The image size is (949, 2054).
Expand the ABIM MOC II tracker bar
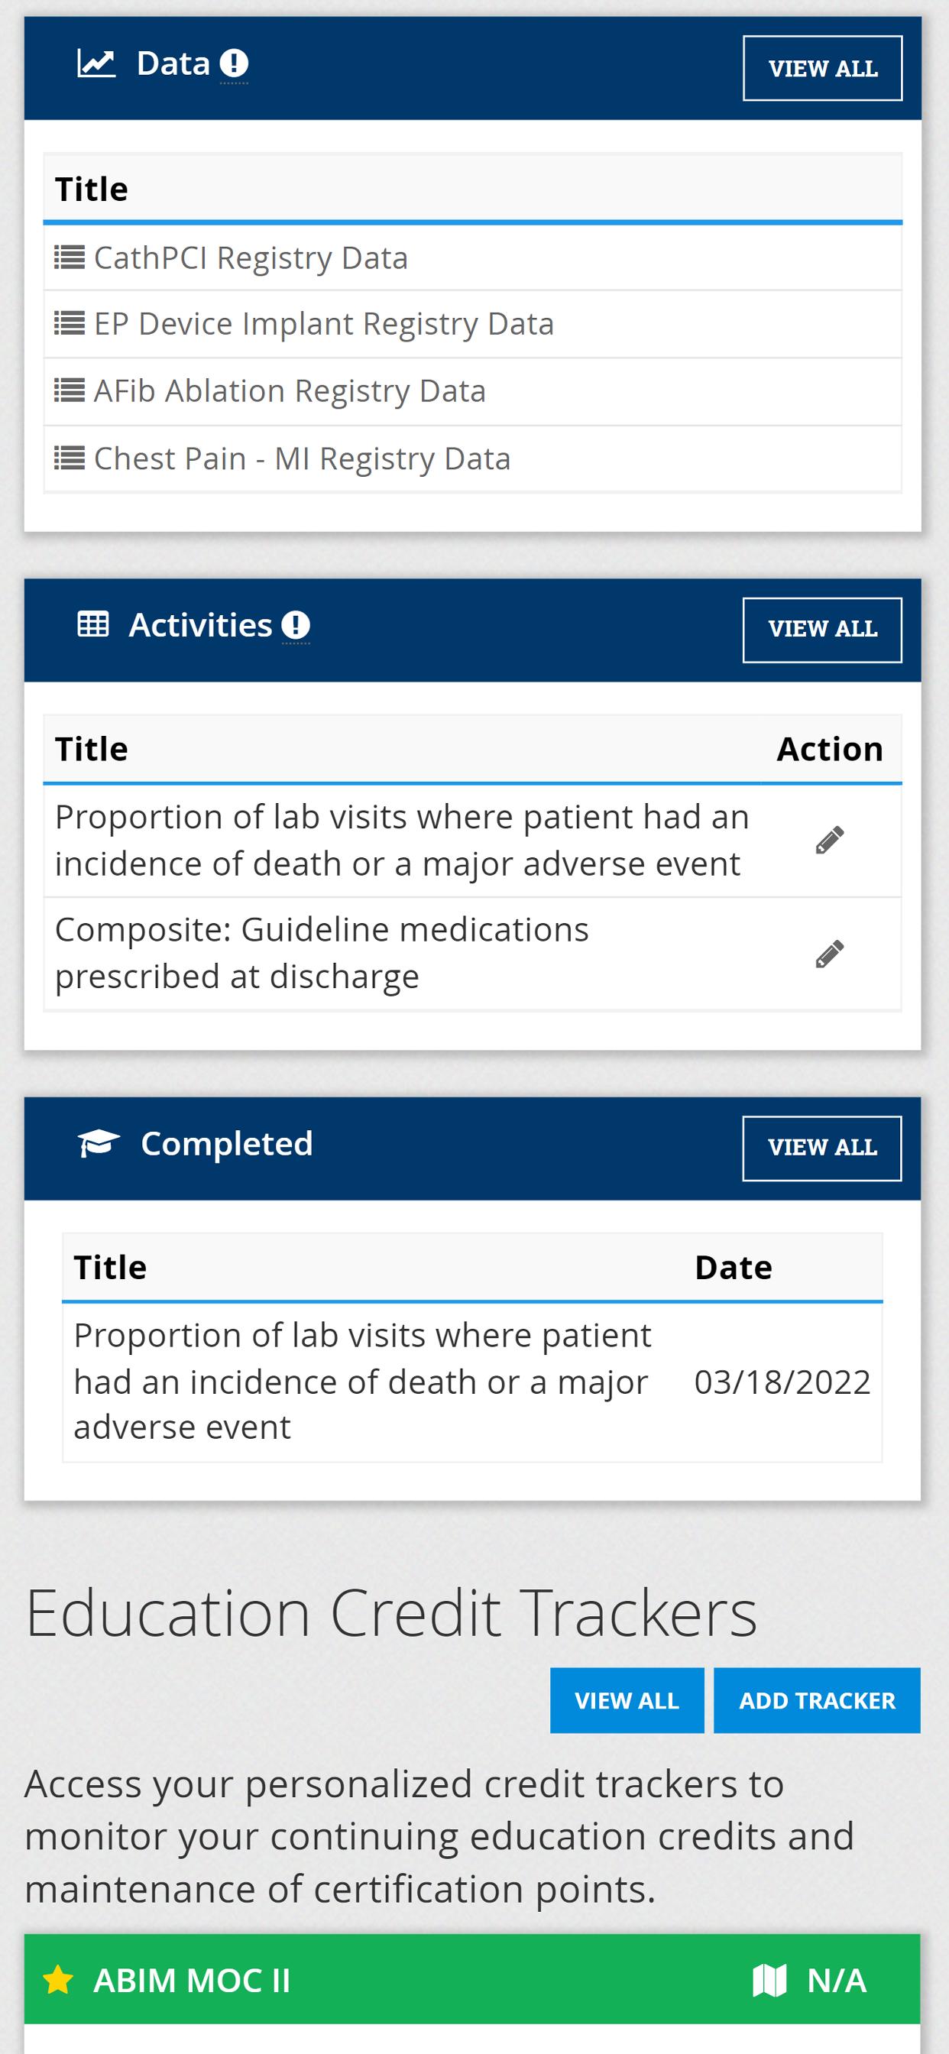pos(472,1979)
